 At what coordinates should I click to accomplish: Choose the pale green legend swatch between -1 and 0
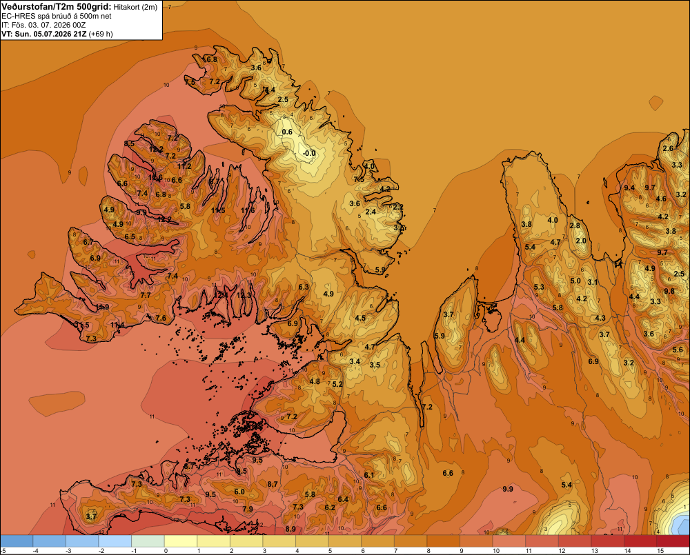[x=148, y=541]
